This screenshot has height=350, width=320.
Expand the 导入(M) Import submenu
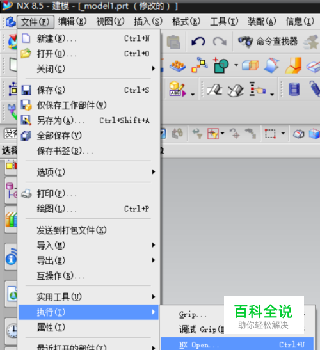pos(88,245)
